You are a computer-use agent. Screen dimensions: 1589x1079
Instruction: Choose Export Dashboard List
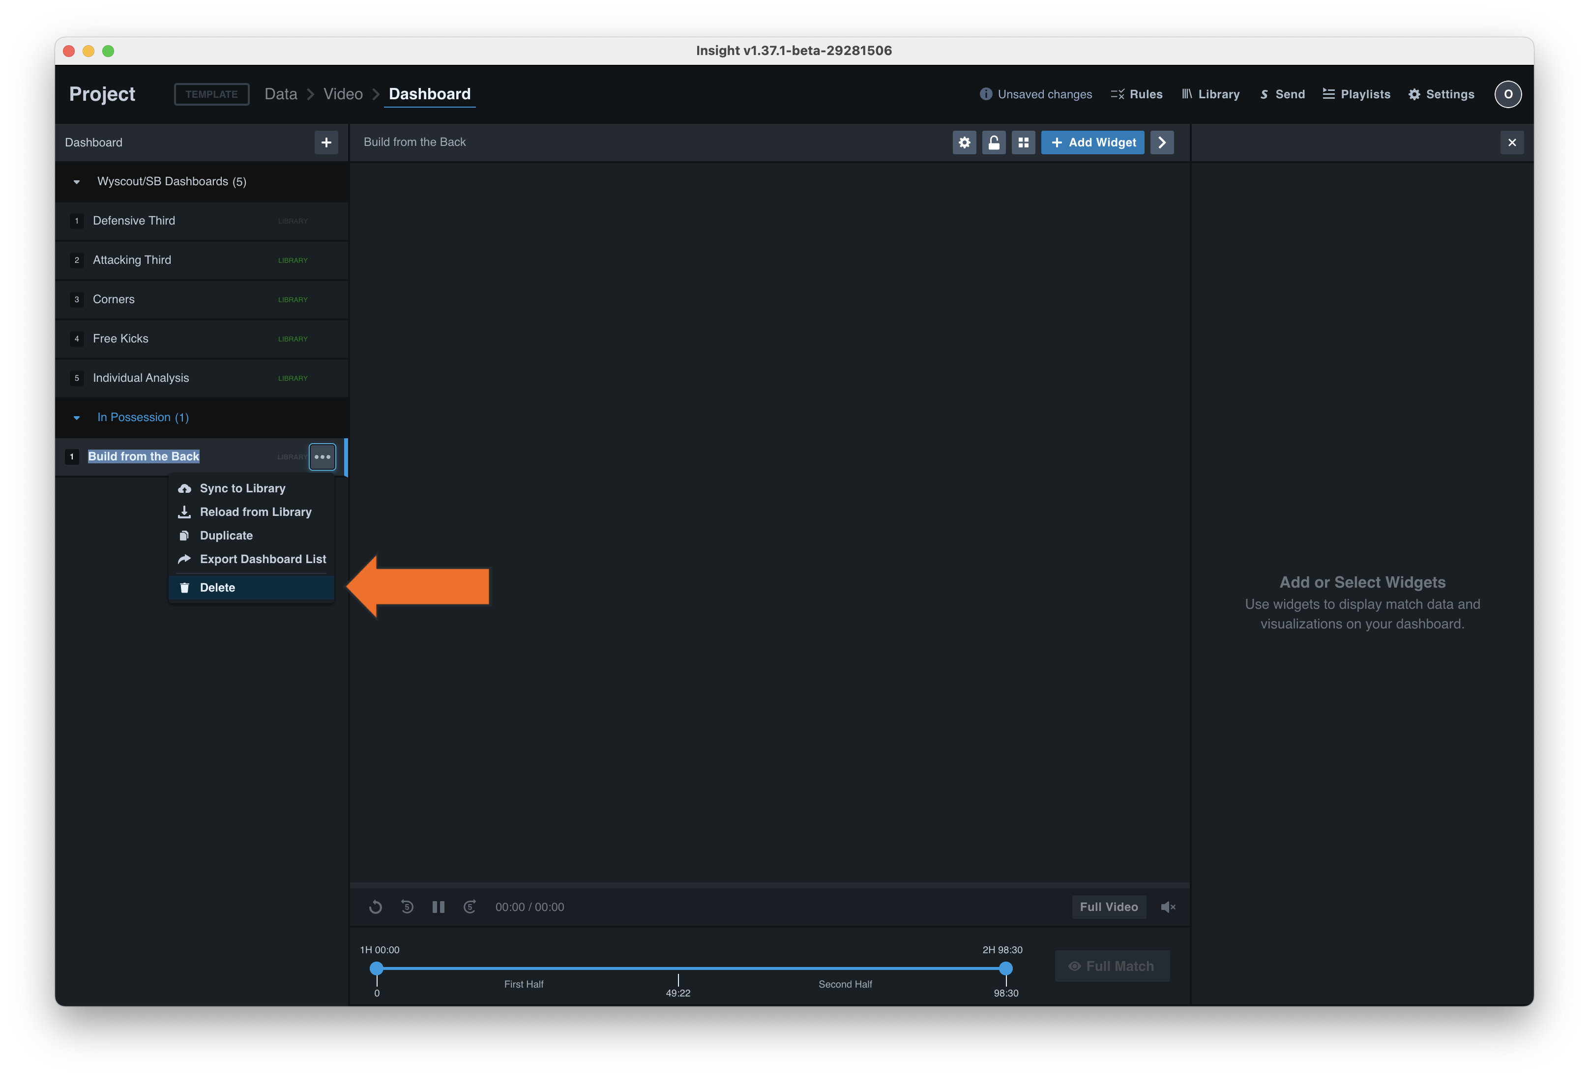252,559
